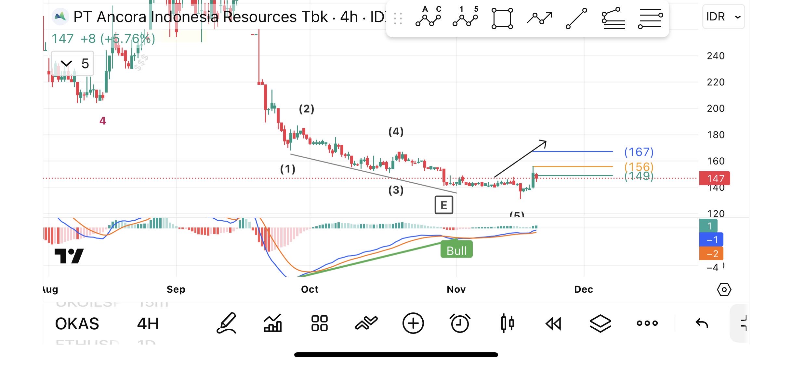This screenshot has width=792, height=365.
Task: Create an alert with alarm clock
Action: (460, 323)
